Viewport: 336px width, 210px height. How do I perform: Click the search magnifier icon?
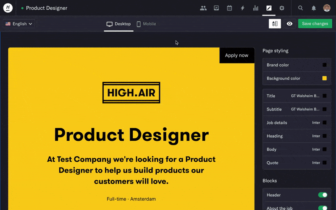pos(300,8)
